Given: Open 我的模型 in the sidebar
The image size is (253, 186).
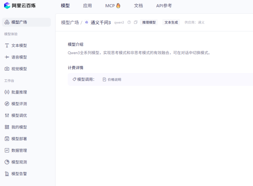Looking at the screenshot, I should coord(19,127).
